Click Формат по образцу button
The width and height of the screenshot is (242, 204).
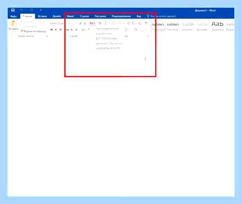point(34,31)
